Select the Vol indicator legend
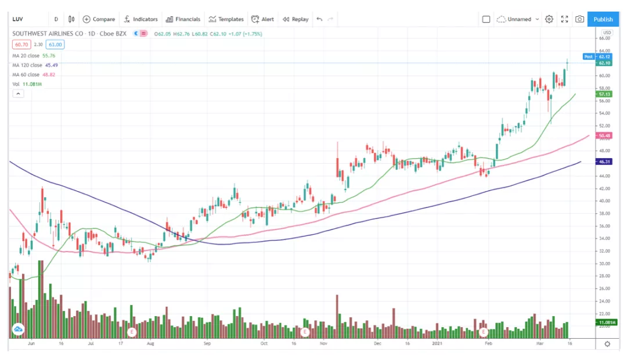 (27, 84)
